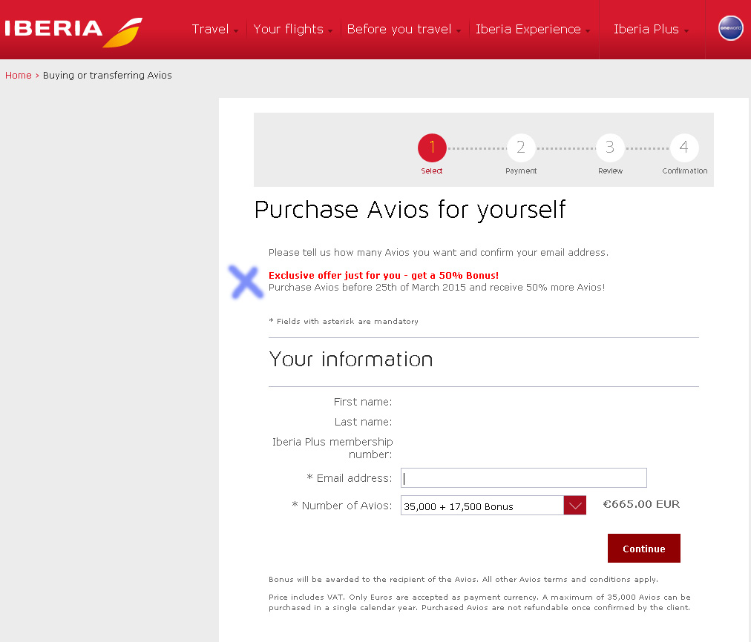
Task: Click step 2 Payment circle
Action: [x=521, y=148]
